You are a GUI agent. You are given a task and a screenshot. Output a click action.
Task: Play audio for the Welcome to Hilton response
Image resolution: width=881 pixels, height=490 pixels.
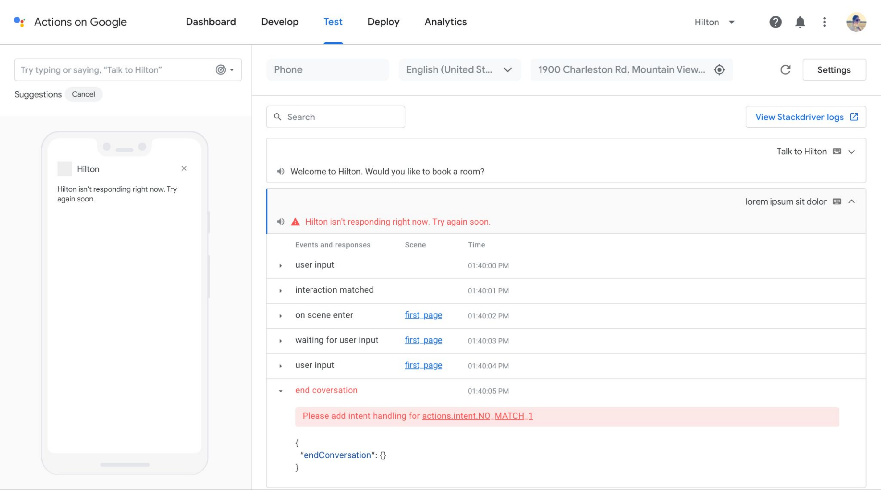click(x=280, y=172)
